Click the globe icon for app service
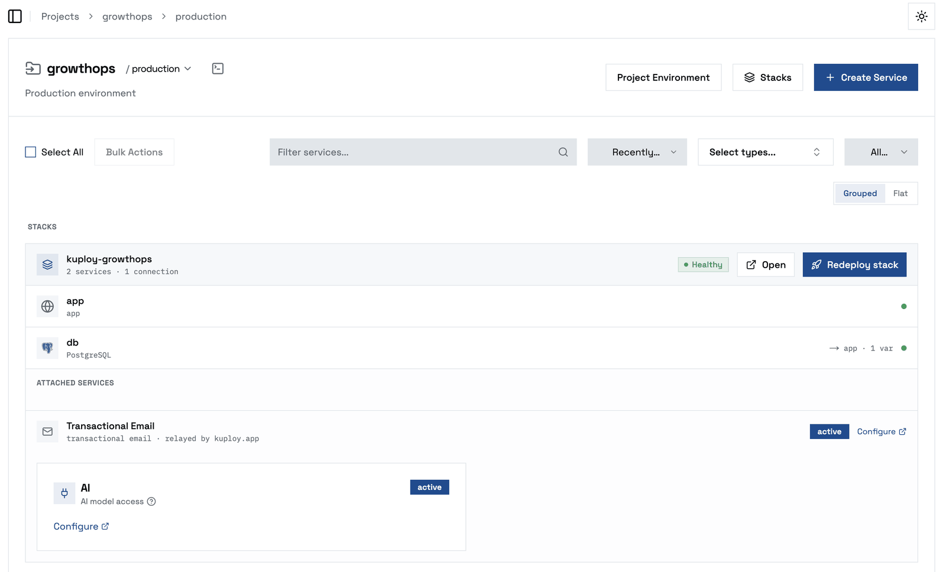 click(47, 306)
